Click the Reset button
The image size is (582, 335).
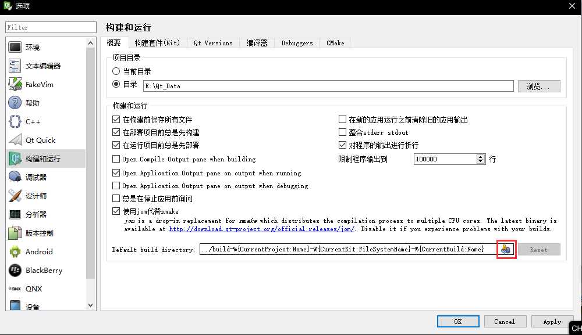point(539,250)
